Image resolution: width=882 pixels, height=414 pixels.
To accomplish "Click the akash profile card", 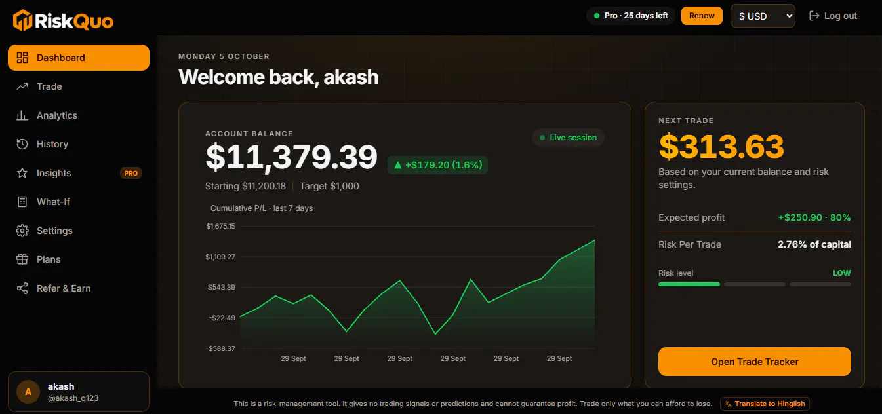I will tap(79, 392).
